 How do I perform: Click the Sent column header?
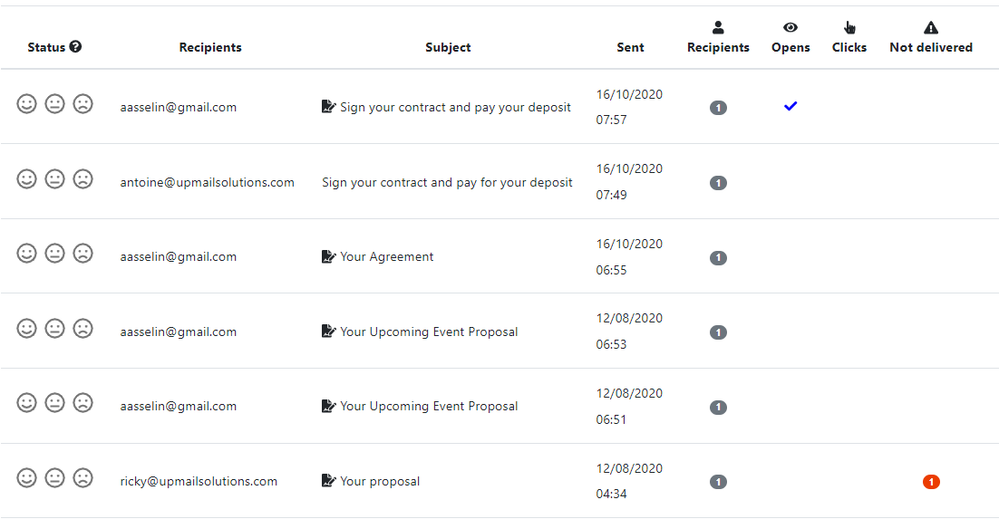click(x=630, y=47)
